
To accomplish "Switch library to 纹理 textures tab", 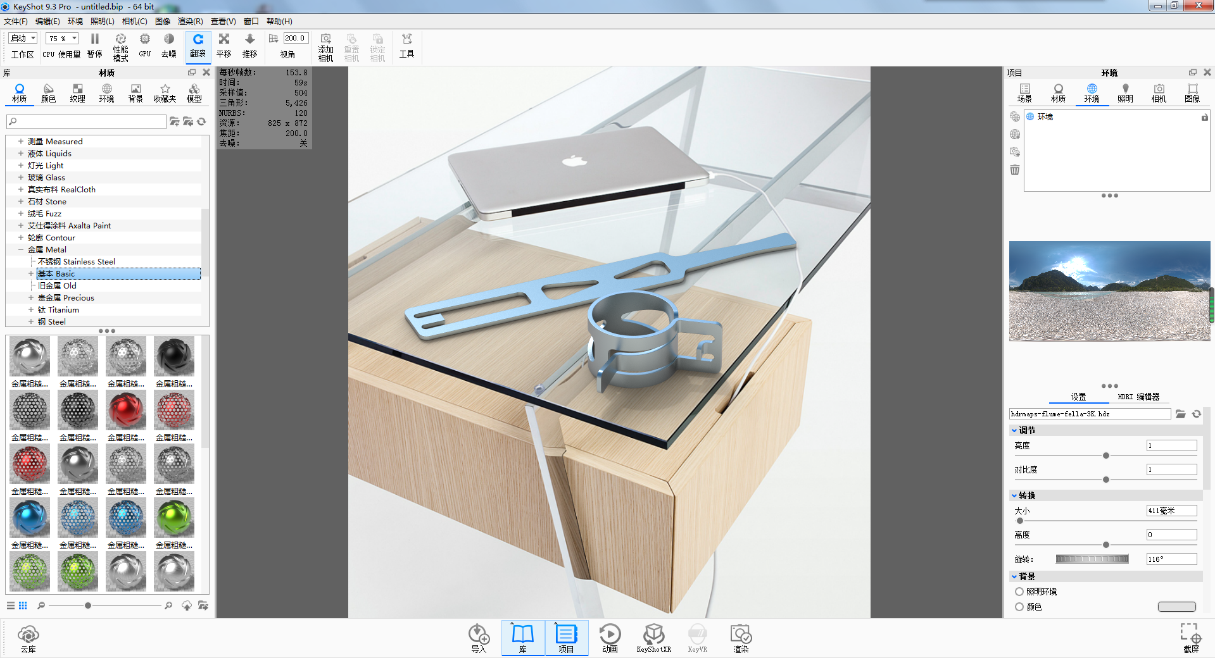I will 78,93.
